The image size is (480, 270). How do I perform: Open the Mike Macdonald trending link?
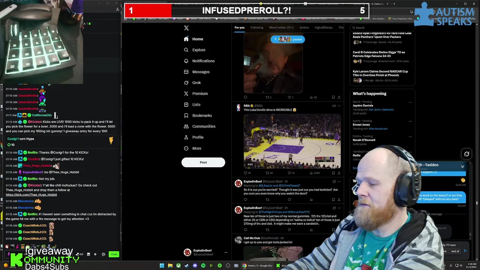[378, 129]
